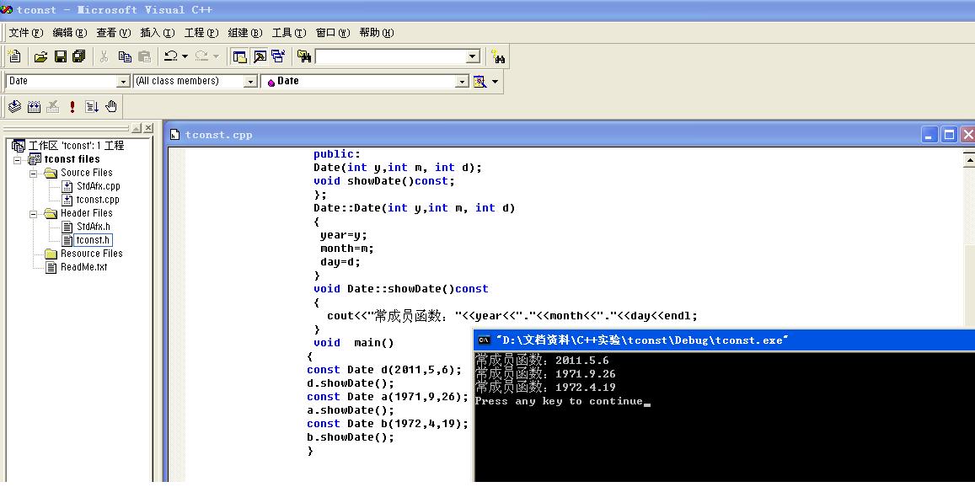This screenshot has width=975, height=503.
Task: Open the 帮助 (Help) menu
Action: coord(377,33)
